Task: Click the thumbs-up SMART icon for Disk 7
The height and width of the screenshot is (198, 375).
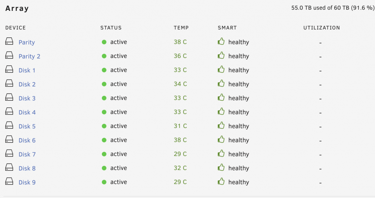Action: pos(221,153)
